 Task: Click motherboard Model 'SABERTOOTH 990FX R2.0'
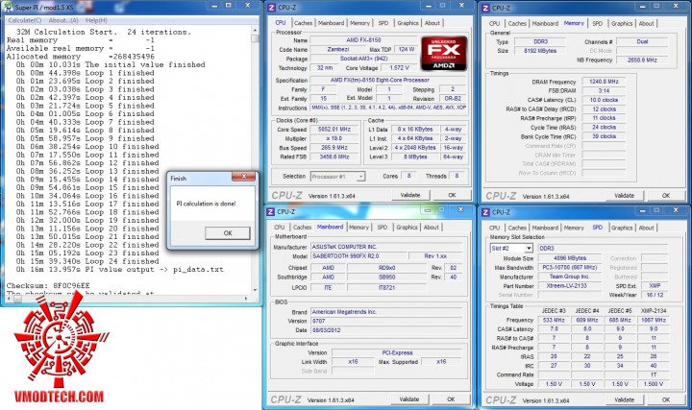pos(358,256)
